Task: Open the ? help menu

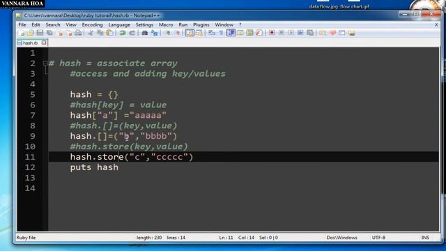Action: (240, 25)
